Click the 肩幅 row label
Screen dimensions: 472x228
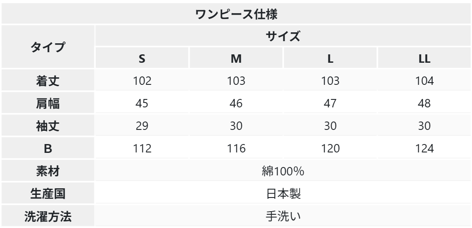pos(48,103)
